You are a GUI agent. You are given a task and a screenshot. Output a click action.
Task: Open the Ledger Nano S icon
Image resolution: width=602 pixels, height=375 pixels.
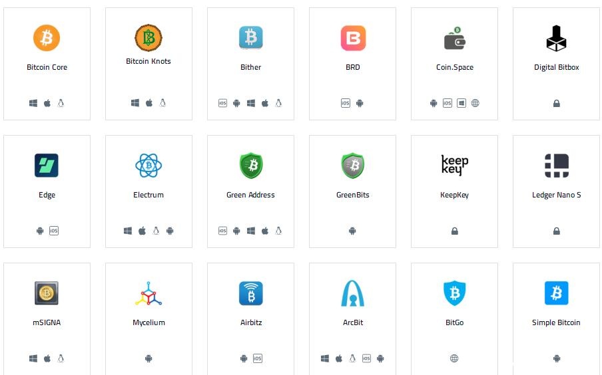click(556, 166)
